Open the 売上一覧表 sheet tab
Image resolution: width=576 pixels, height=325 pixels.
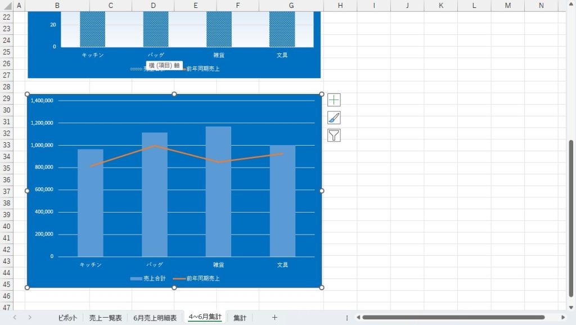coord(105,318)
